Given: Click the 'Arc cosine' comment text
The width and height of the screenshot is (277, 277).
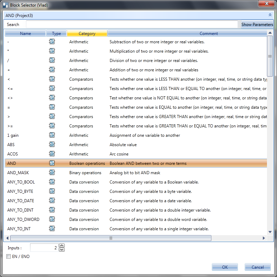Looking at the screenshot, I should 119,154.
